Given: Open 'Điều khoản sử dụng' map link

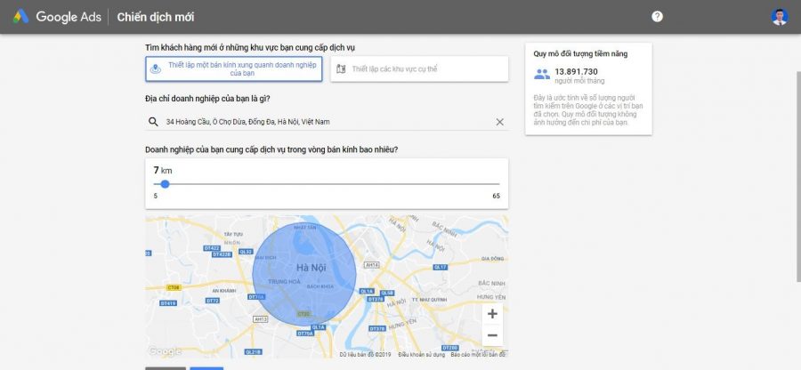Looking at the screenshot, I should click(x=422, y=355).
